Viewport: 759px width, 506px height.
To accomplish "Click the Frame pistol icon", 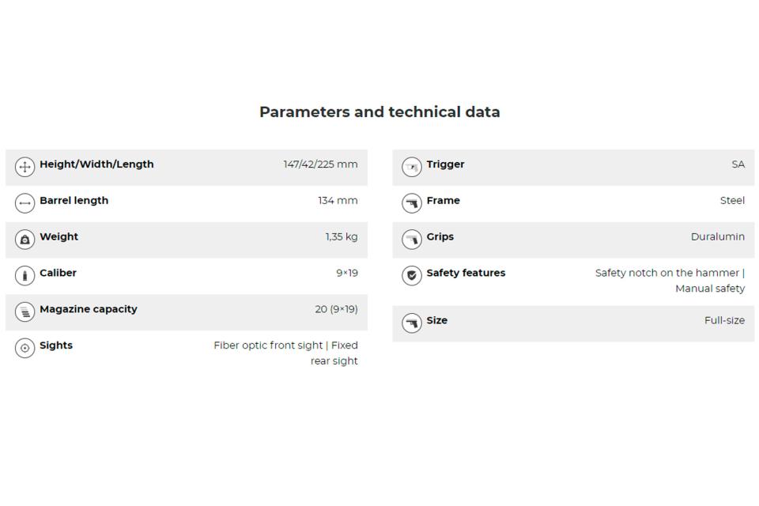I will pyautogui.click(x=411, y=203).
